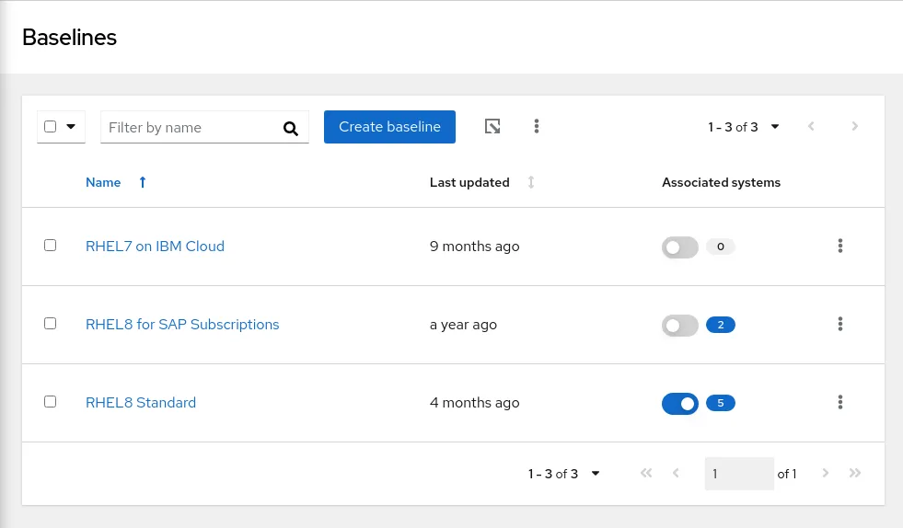Check the box next to RHEL8 for SAP Subscriptions
The width and height of the screenshot is (903, 528).
pos(51,324)
